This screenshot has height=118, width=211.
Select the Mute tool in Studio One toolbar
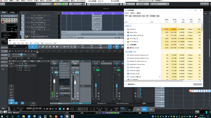pyautogui.click(x=50, y=47)
